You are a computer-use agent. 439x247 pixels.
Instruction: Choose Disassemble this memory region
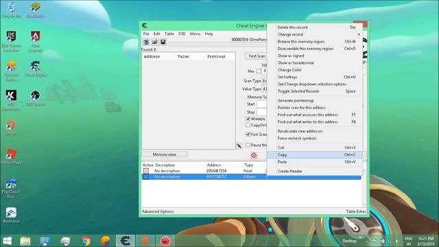(315, 49)
